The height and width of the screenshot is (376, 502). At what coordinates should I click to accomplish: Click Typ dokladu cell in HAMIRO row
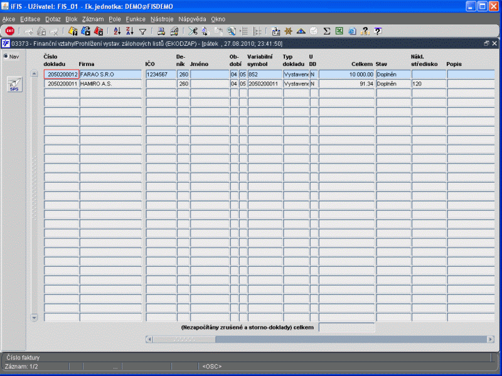296,83
